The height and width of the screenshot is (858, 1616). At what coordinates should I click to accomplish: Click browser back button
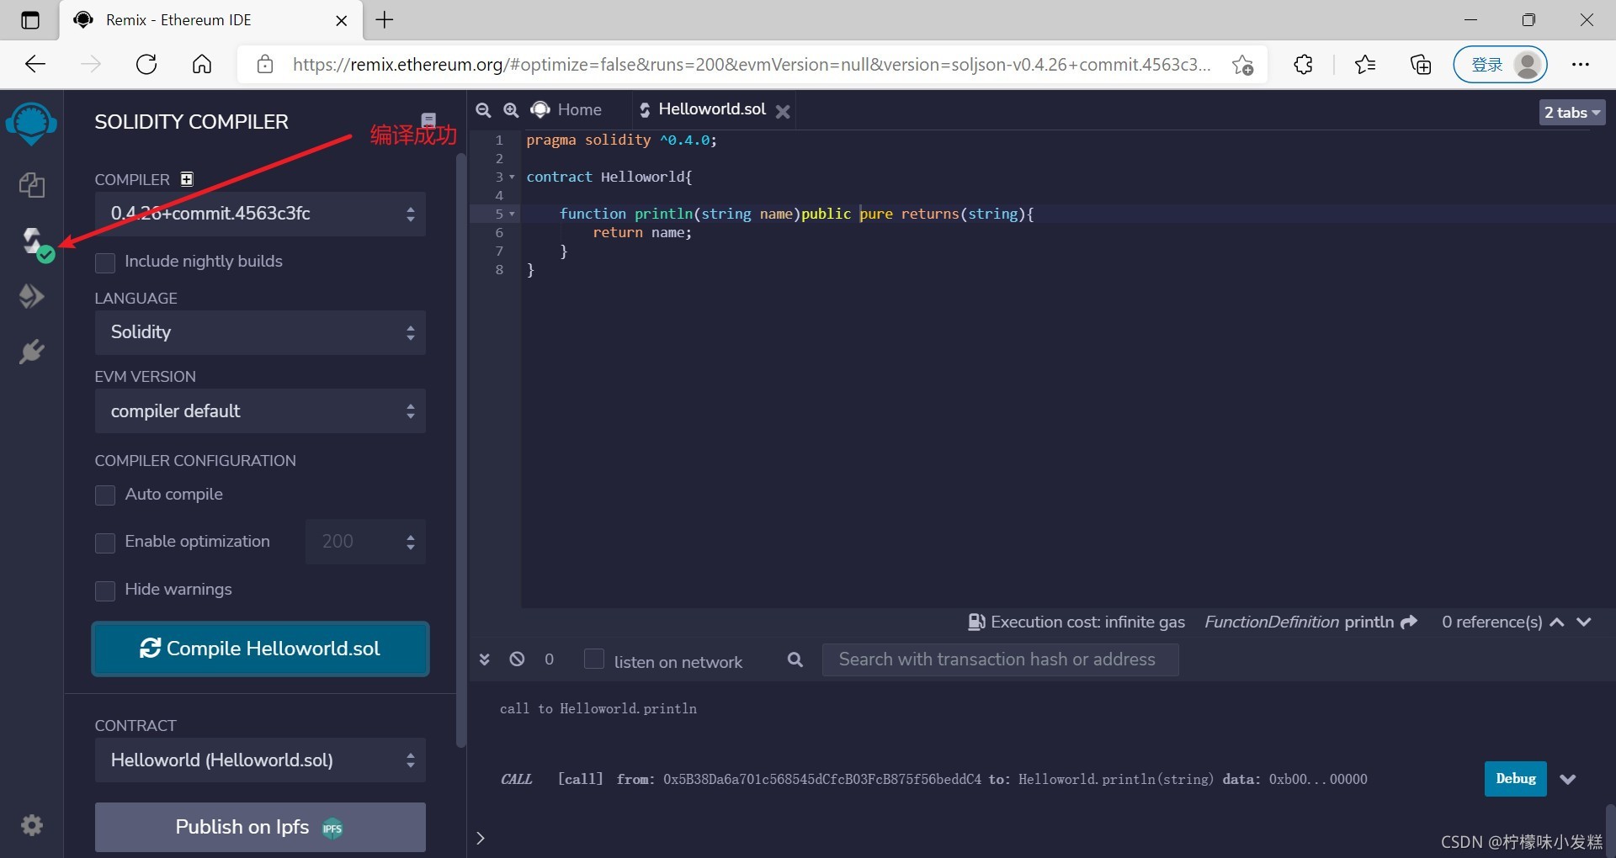(x=35, y=65)
